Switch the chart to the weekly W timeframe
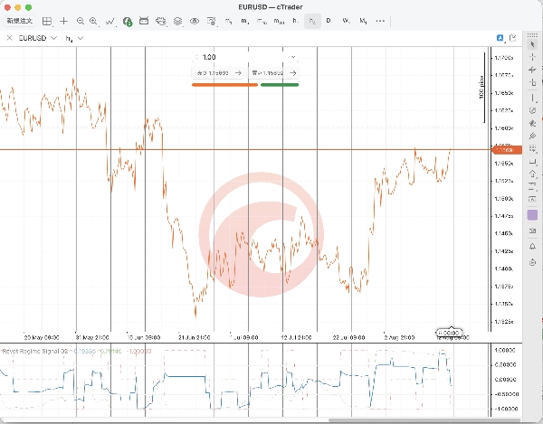Viewport: 543px width, 424px height. 346,21
